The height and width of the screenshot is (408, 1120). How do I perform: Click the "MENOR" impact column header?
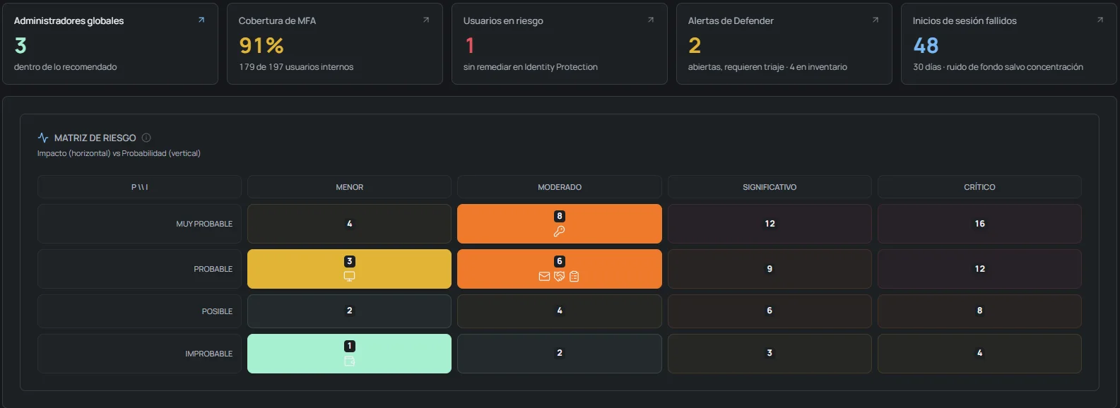pos(349,187)
